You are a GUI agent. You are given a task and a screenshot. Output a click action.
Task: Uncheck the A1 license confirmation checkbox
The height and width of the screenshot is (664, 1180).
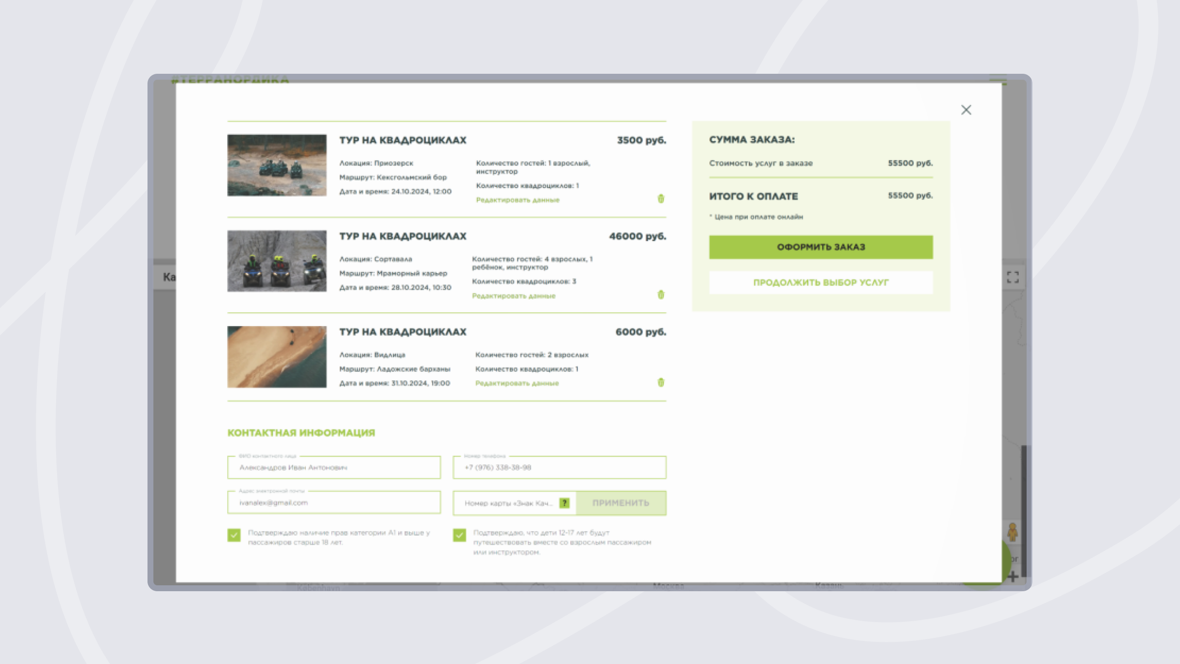[x=234, y=535]
